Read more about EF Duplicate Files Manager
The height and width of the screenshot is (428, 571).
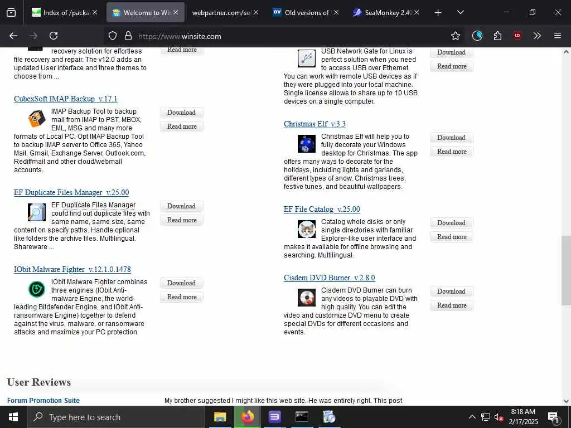coord(182,220)
